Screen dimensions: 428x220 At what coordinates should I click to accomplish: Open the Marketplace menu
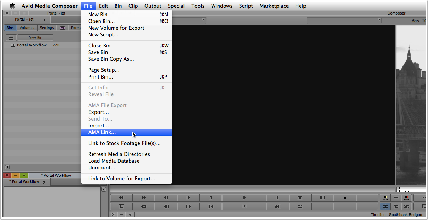pos(274,6)
